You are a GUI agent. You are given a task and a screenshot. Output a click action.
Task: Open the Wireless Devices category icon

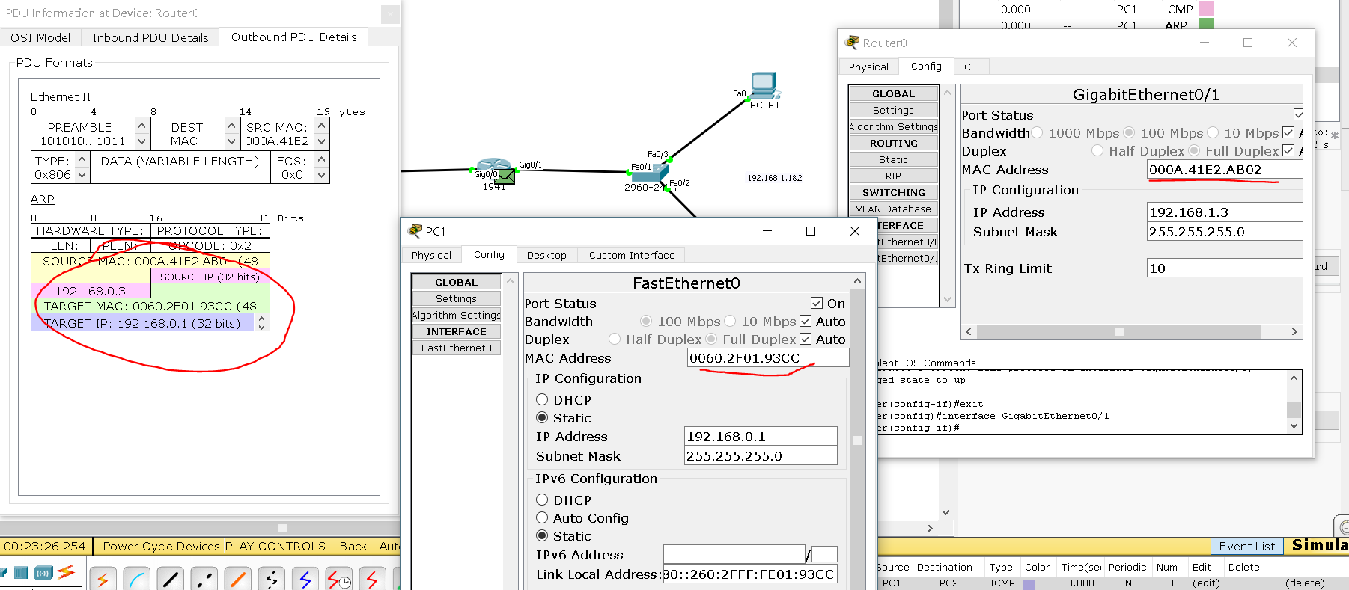coord(43,573)
